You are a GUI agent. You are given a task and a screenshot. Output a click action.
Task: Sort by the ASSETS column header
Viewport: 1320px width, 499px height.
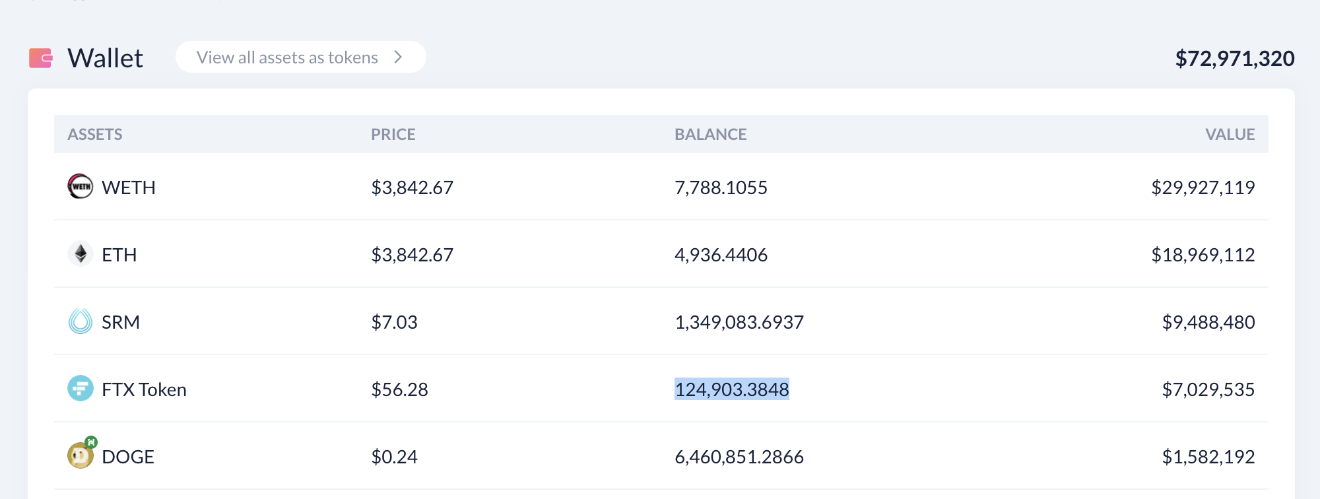95,135
